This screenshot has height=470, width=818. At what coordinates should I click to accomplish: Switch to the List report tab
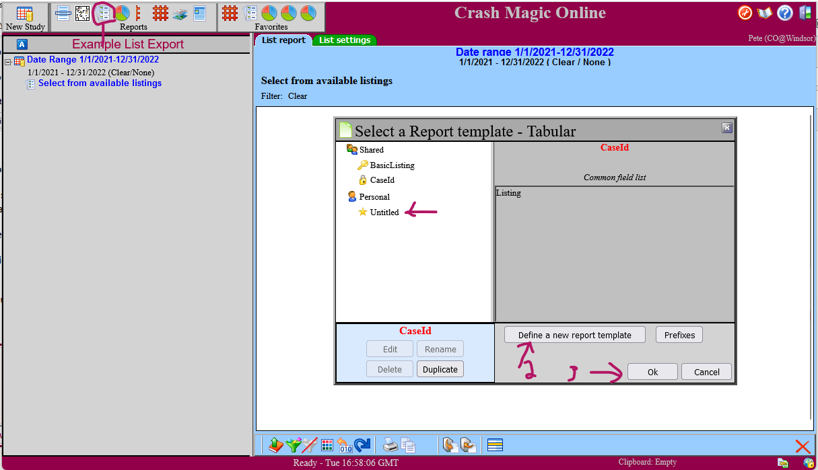pos(283,40)
